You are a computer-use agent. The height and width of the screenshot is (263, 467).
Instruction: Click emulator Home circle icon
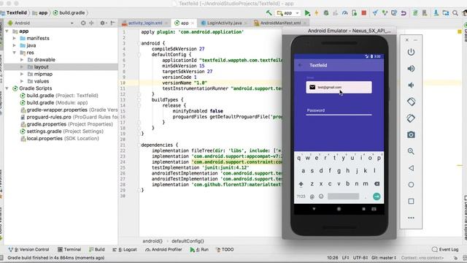coord(411,185)
